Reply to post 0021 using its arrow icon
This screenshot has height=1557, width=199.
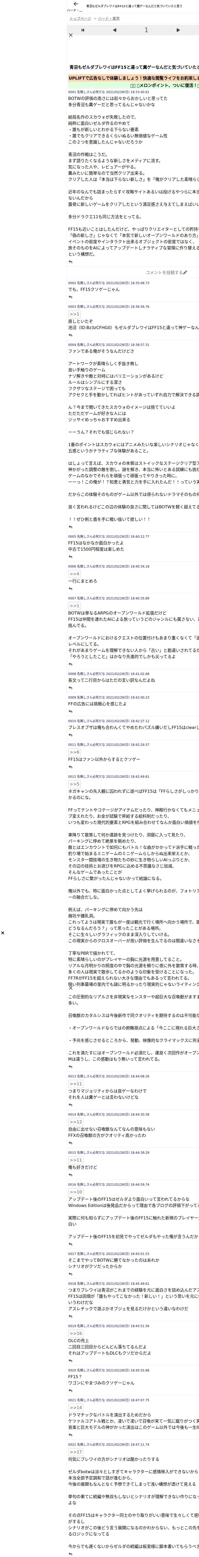[x=70, y=1435]
